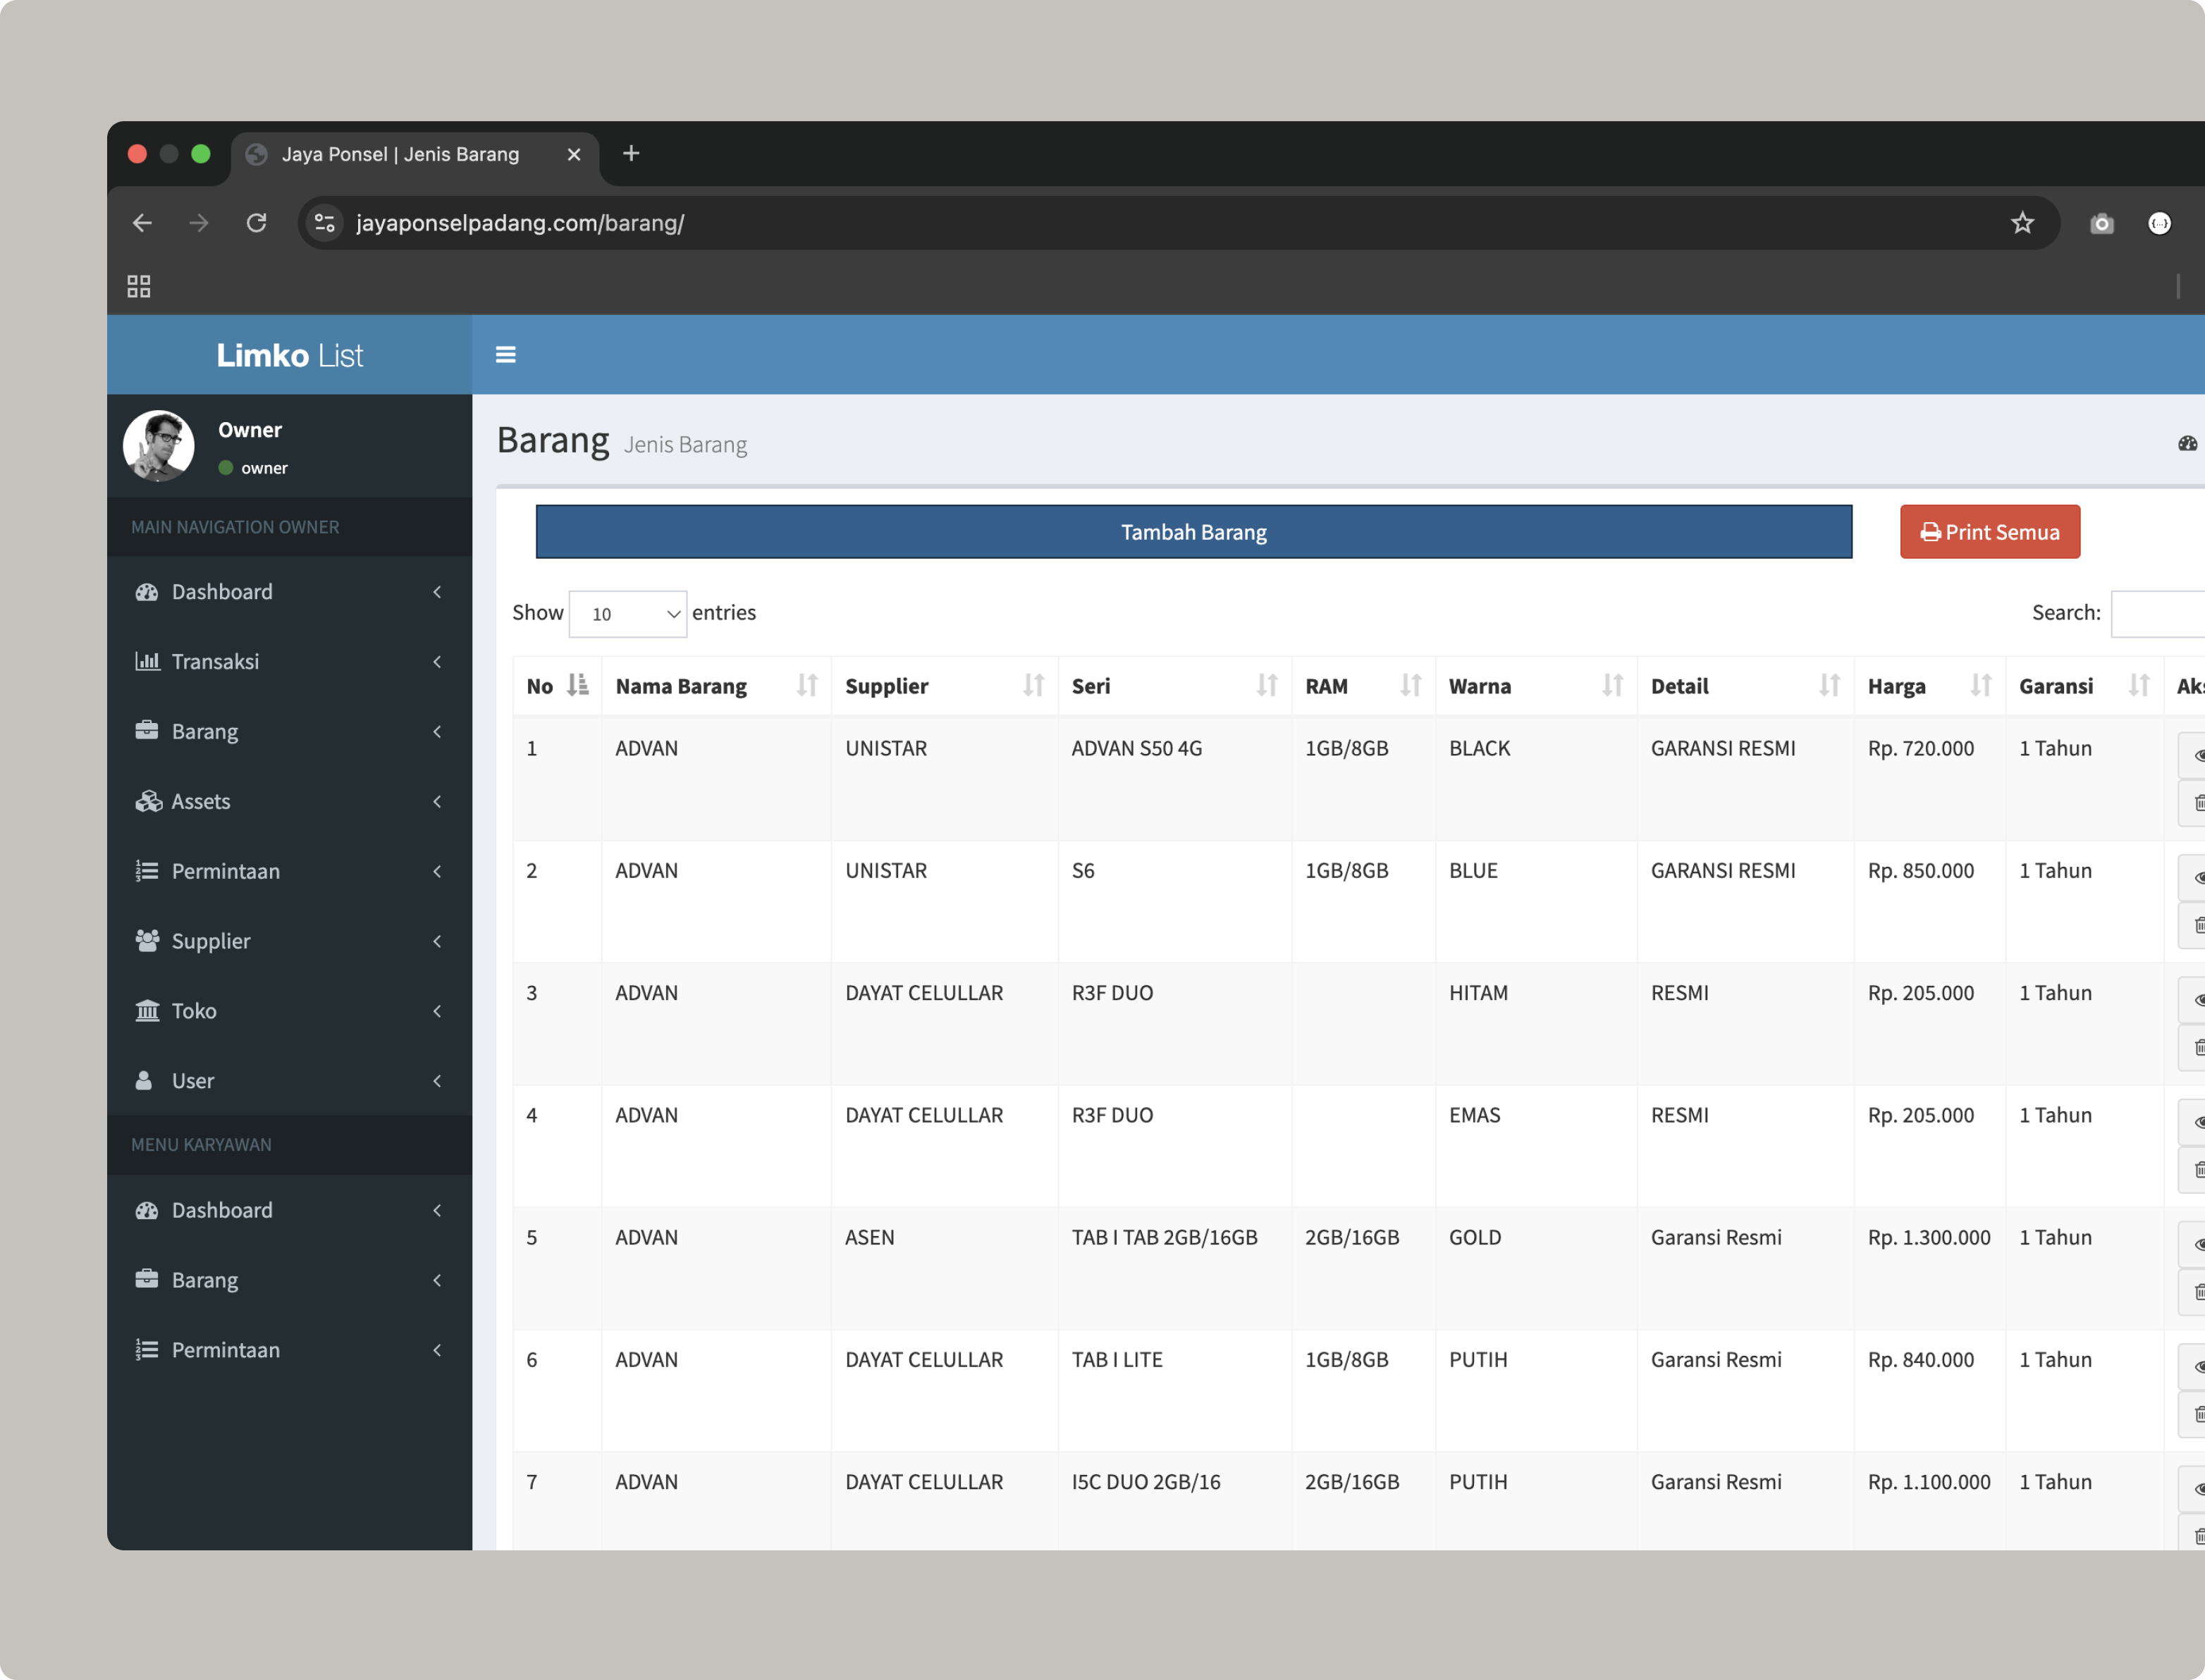Viewport: 2205px width, 1680px height.
Task: Click the hamburger sidebar toggle icon
Action: click(x=505, y=355)
